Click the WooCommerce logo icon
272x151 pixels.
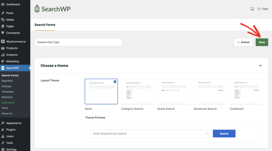coord(3,42)
